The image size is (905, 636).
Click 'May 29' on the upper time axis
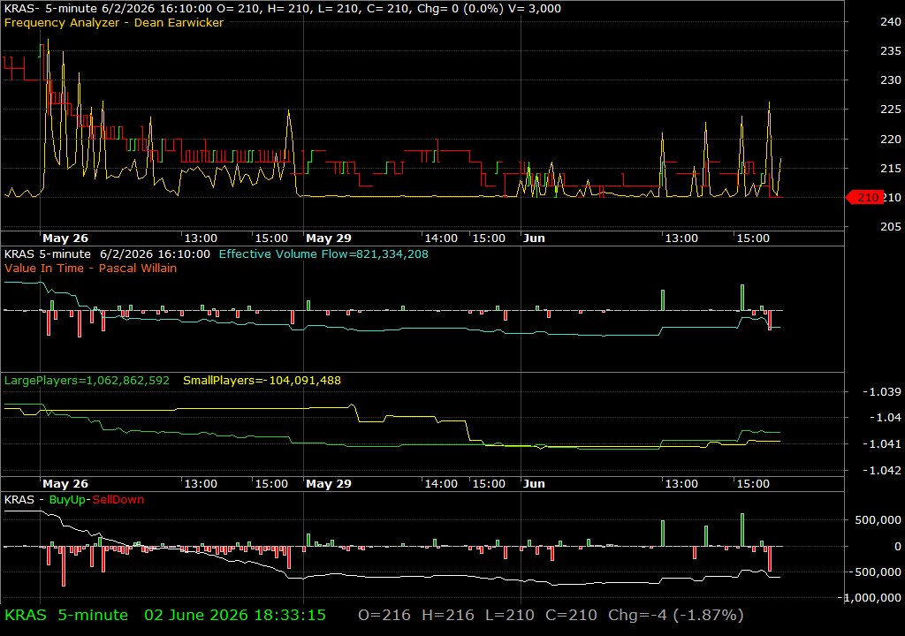click(329, 238)
